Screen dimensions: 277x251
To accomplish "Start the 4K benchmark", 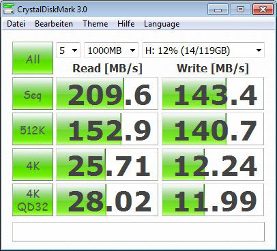I will click(33, 164).
